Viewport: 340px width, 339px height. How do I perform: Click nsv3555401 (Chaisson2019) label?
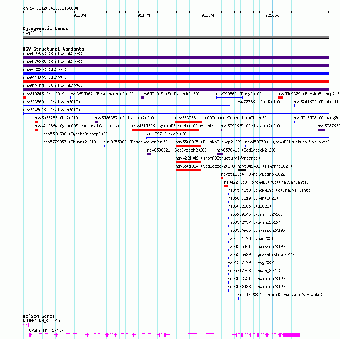(256, 246)
